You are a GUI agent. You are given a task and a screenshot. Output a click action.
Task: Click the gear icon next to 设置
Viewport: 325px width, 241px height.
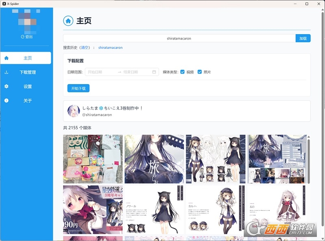pos(6,86)
